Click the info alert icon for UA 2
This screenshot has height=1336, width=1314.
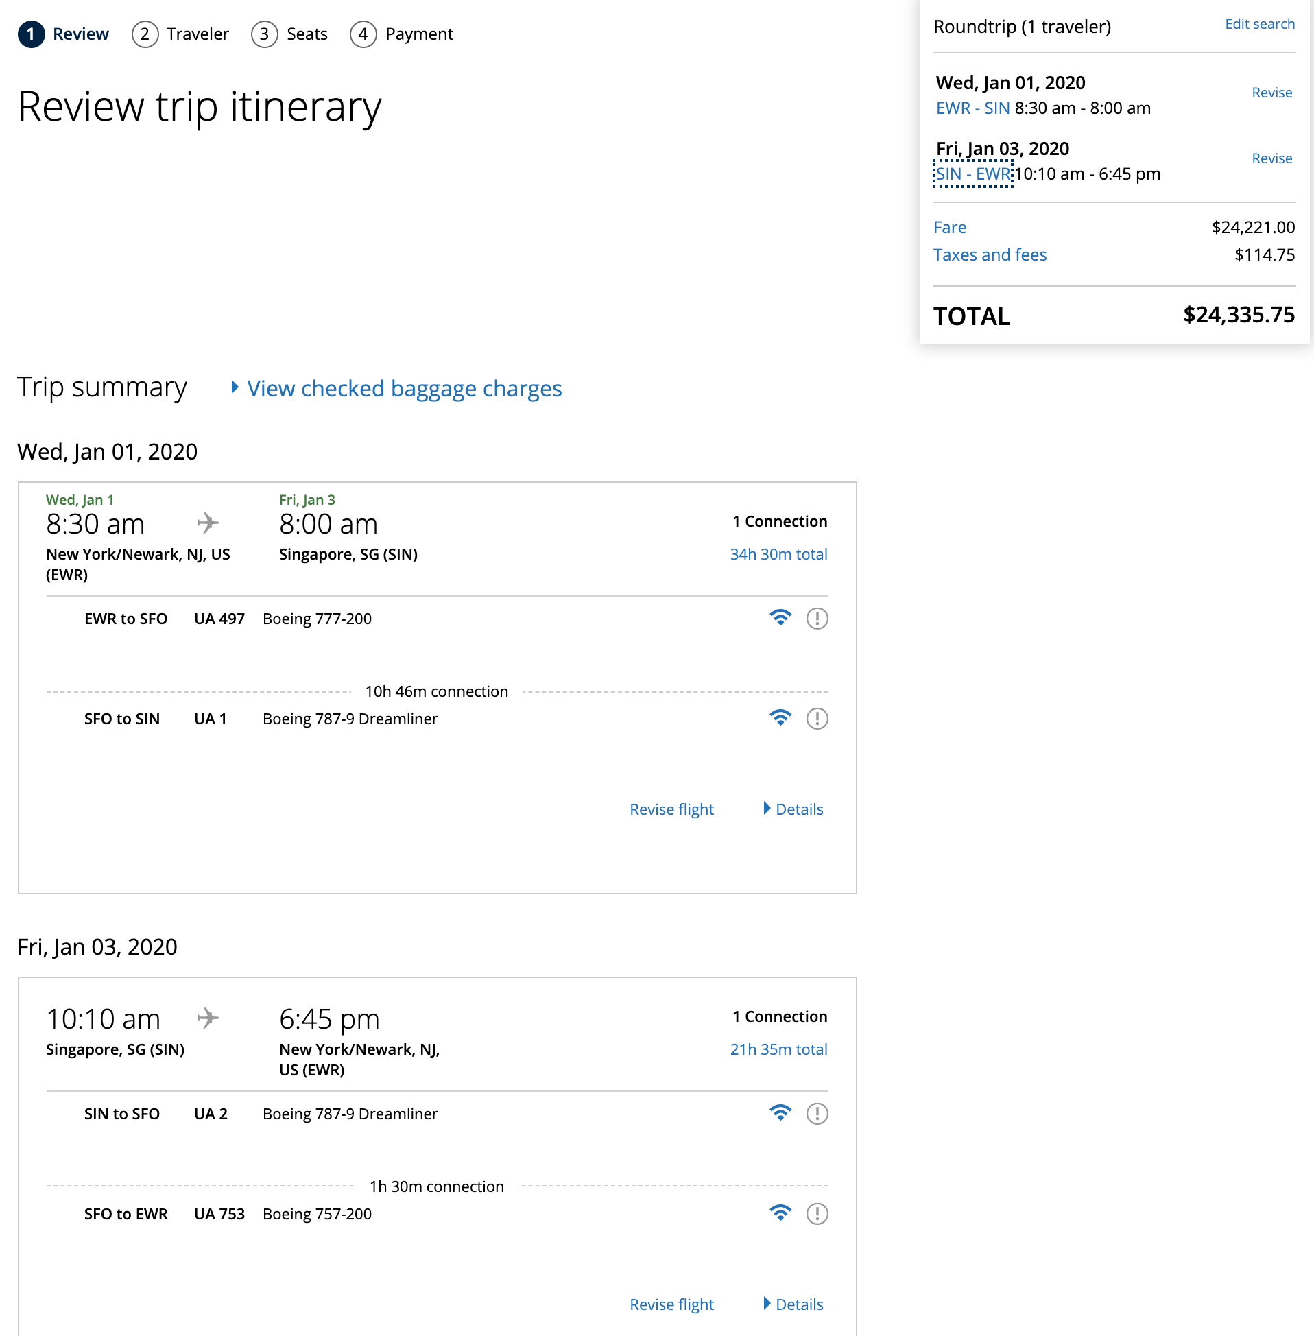click(x=817, y=1113)
